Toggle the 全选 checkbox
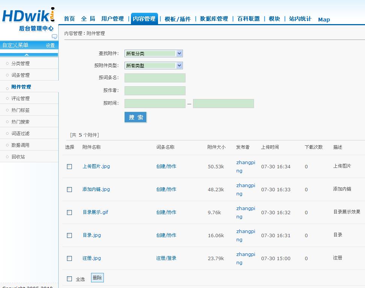Image resolution: width=365 pixels, height=288 pixels. click(69, 279)
